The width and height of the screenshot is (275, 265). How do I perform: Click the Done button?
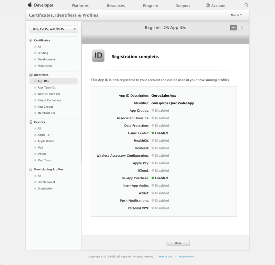(x=178, y=243)
